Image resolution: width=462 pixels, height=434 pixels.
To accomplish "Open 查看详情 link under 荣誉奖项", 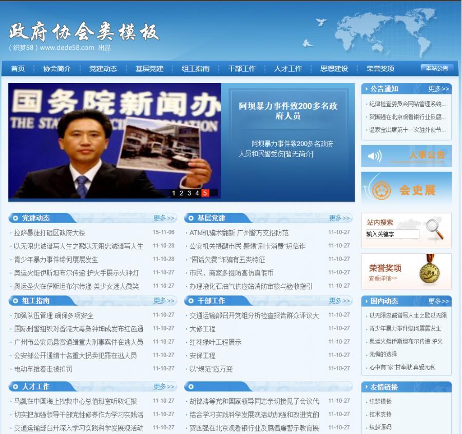I will click(x=383, y=279).
